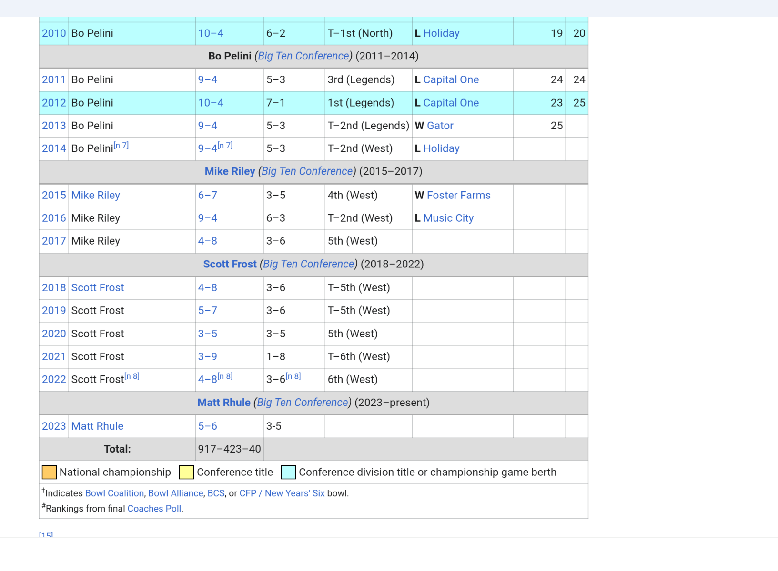Click the yellow Conference title swatch
Image resolution: width=778 pixels, height=571 pixels.
click(186, 473)
